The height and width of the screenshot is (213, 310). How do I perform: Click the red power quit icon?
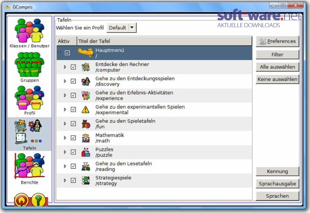pyautogui.click(x=21, y=200)
